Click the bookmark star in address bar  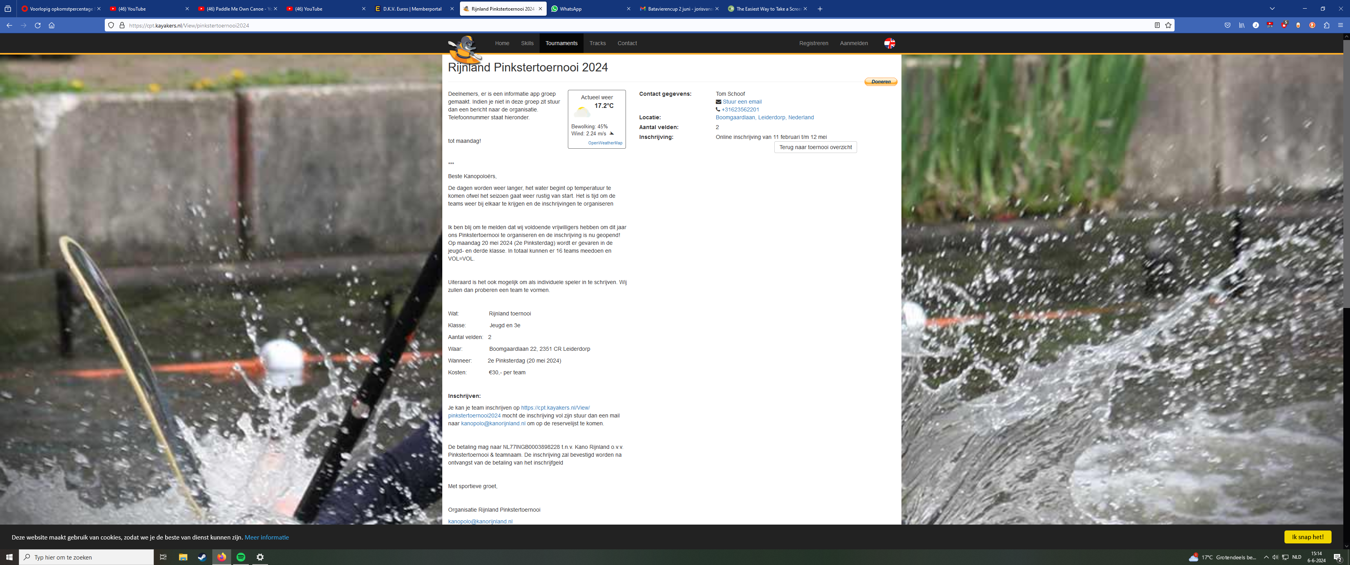pyautogui.click(x=1168, y=25)
